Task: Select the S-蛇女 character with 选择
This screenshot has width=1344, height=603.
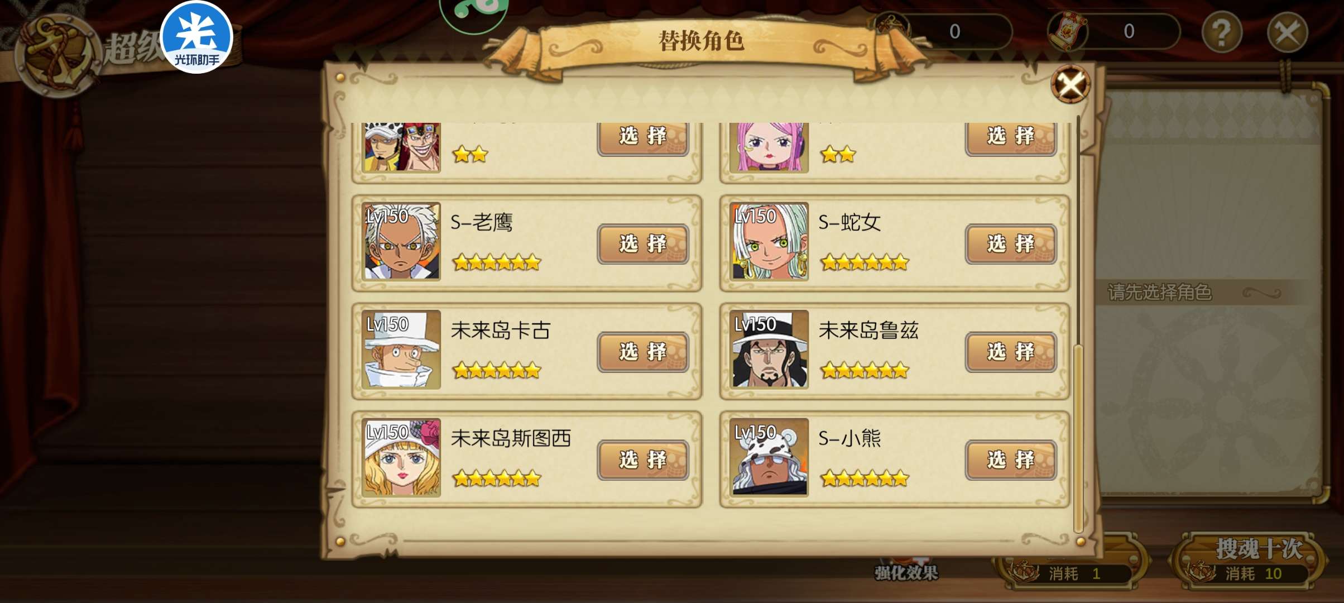Action: click(1011, 244)
